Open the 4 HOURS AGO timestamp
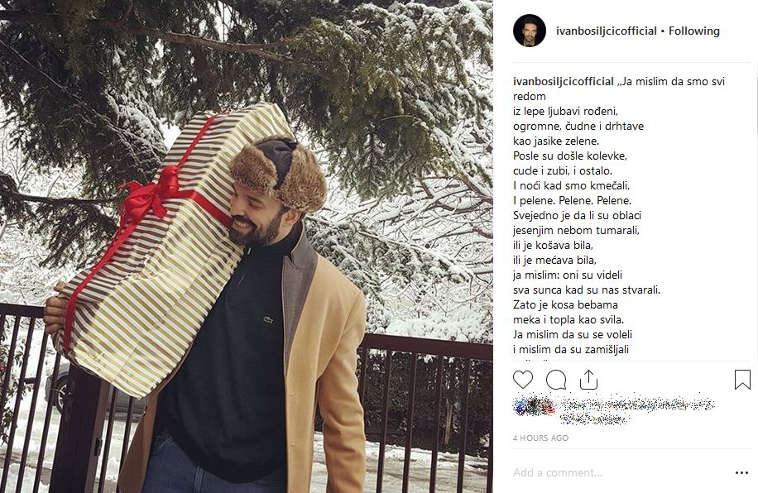The width and height of the screenshot is (758, 493). point(540,438)
